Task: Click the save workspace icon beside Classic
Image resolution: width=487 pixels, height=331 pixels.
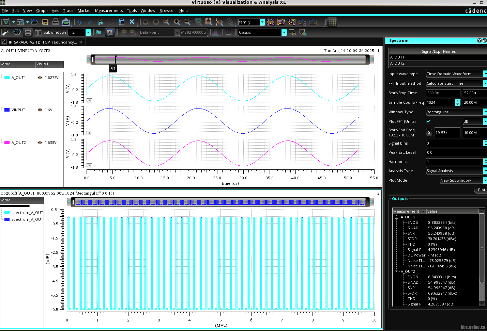Action: click(x=292, y=32)
